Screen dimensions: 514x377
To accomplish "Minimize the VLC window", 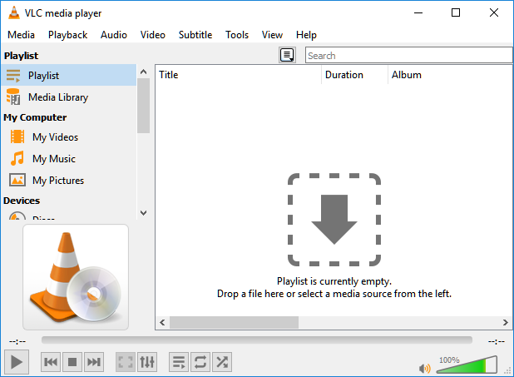I will 418,12.
